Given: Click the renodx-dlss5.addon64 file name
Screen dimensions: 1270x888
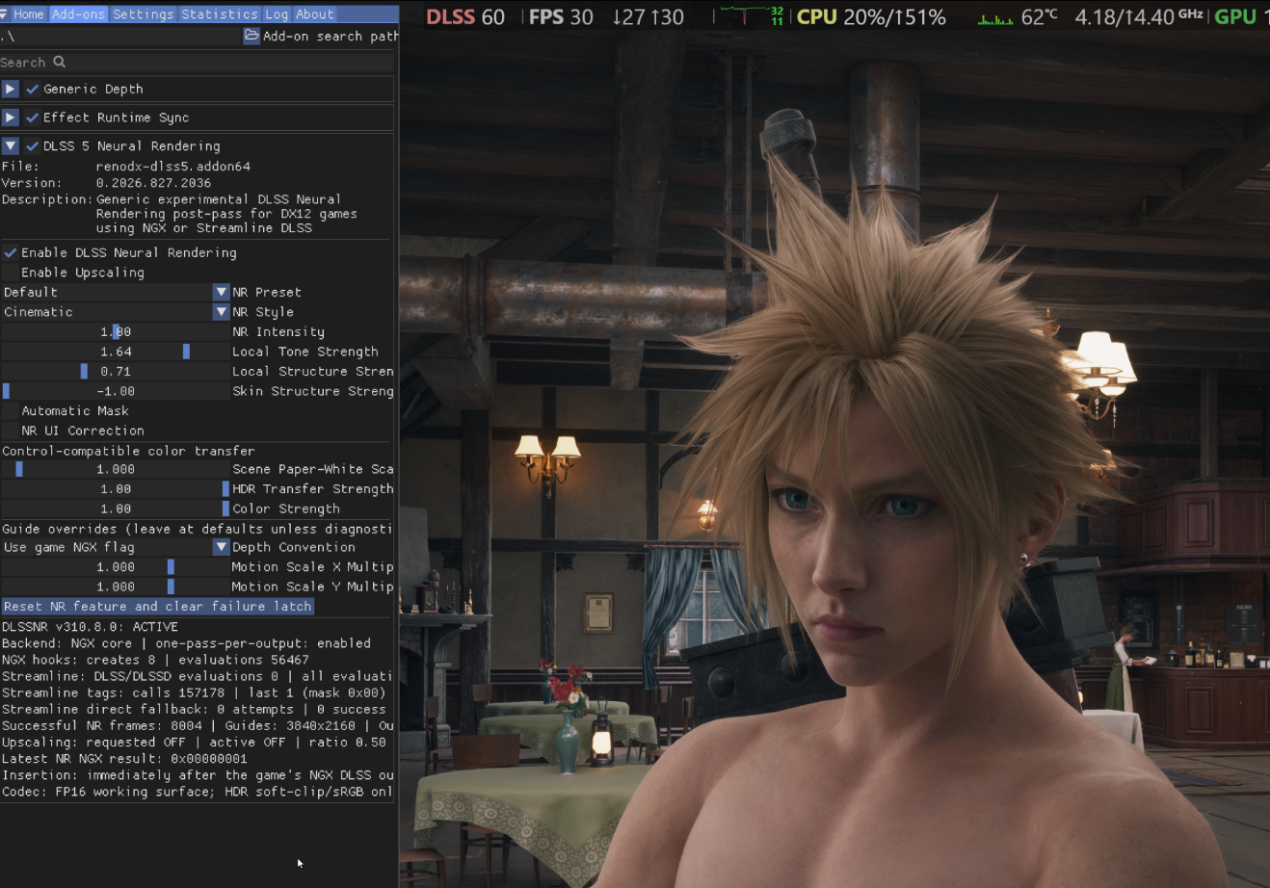Looking at the screenshot, I should pos(173,167).
